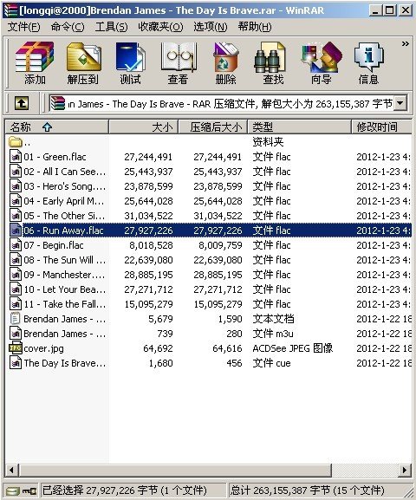This screenshot has height=500, width=416.
Task: Sort by the 压缩后大小 column header
Action: [213, 127]
